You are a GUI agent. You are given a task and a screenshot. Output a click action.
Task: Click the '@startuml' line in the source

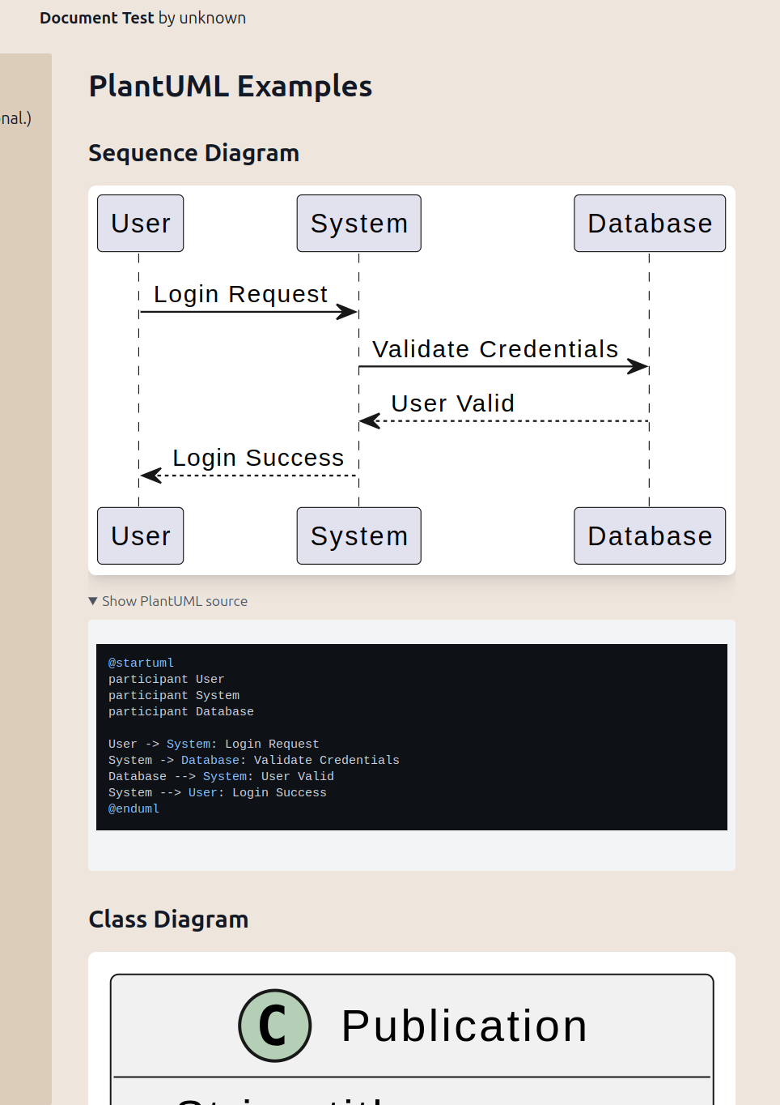pos(141,663)
